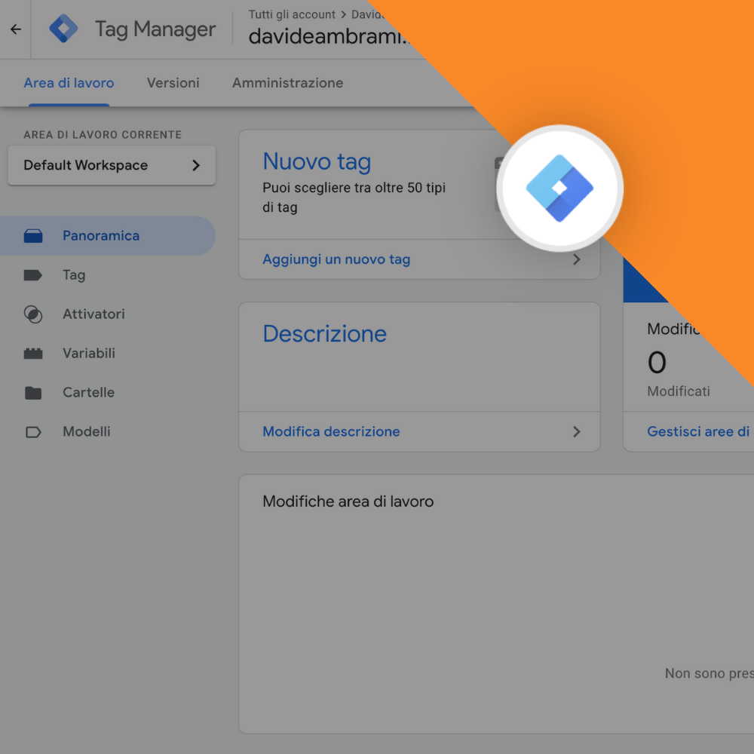Open the Area di lavoro tab

[69, 83]
